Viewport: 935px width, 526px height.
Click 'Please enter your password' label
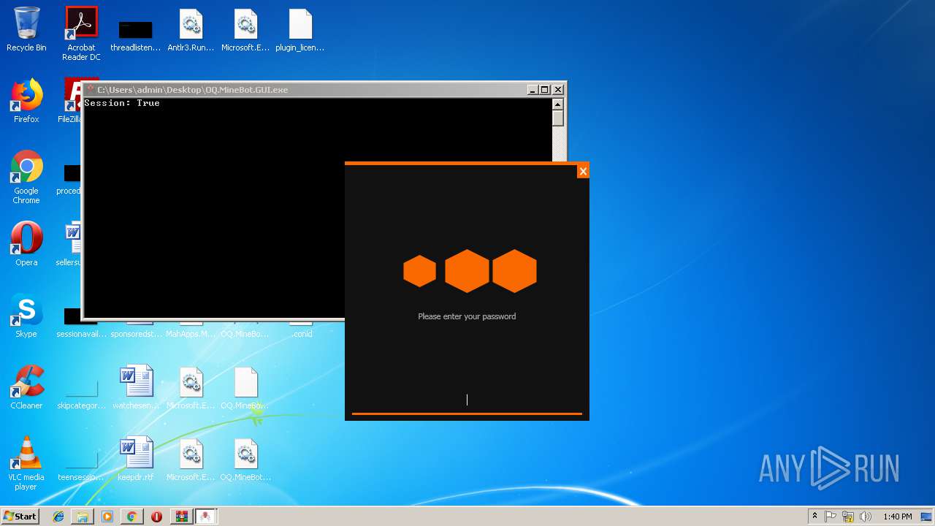pyautogui.click(x=467, y=316)
